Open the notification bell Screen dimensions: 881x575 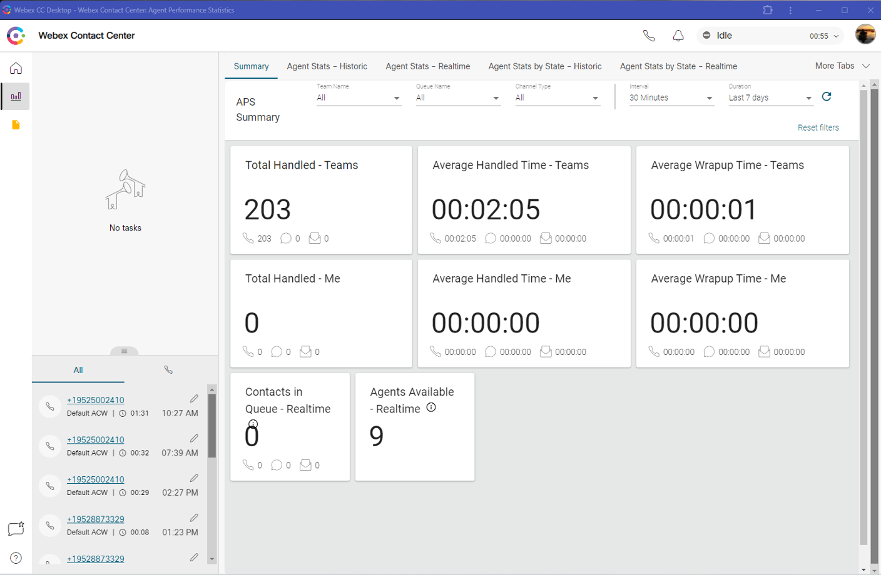(678, 36)
